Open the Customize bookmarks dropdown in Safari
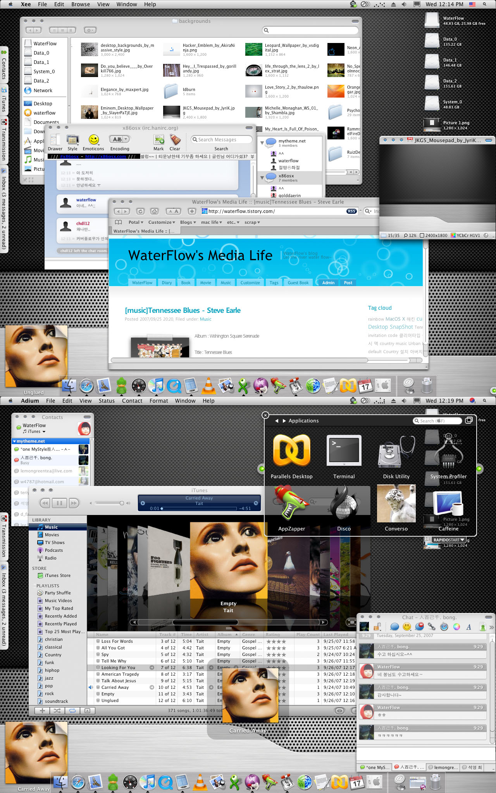Screen dimensions: 496x793 162,222
